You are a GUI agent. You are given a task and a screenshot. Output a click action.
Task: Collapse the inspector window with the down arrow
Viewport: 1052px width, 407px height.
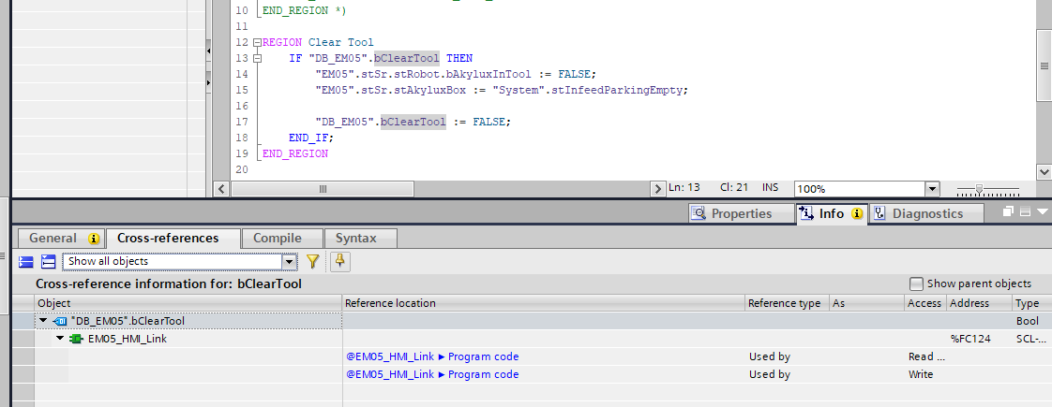(1042, 212)
